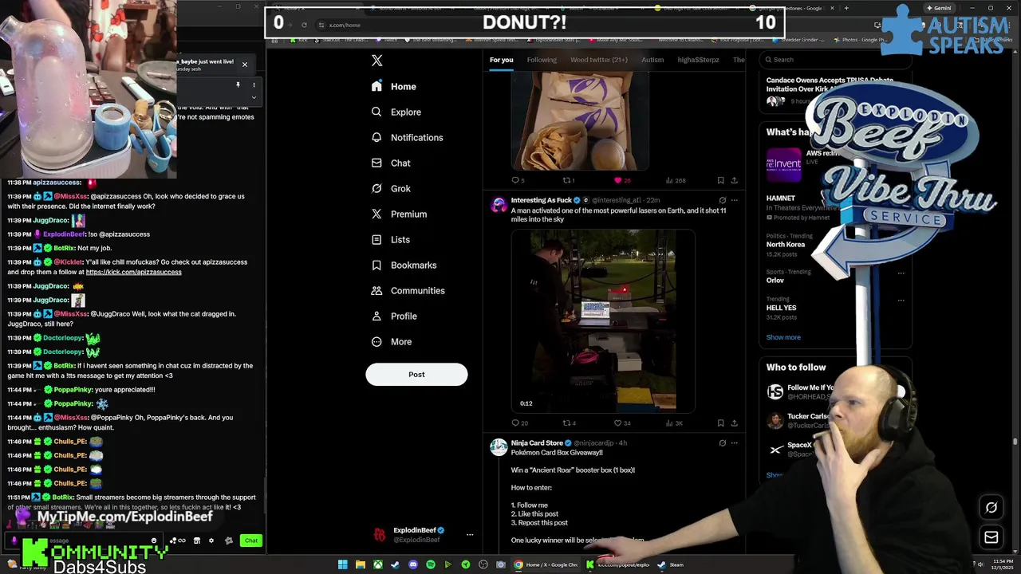Open Profile in the X sidebar

[x=394, y=316]
